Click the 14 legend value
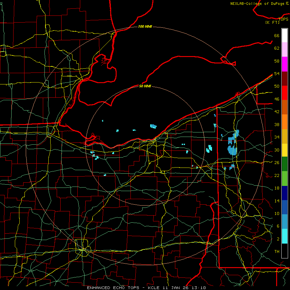 pos(277,201)
